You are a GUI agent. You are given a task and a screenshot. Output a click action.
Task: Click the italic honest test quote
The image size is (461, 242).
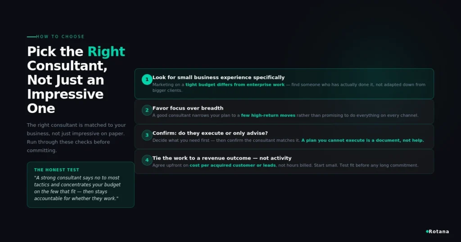77,188
